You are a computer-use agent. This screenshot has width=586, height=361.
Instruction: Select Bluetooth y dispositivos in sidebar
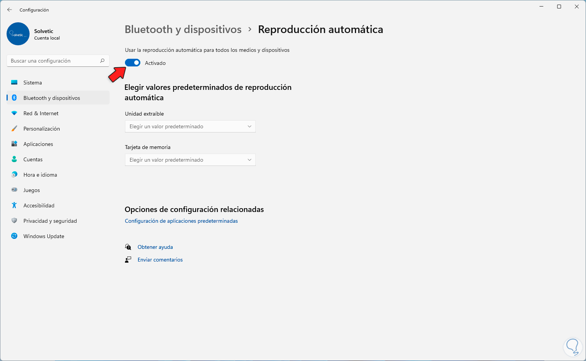[x=52, y=98]
